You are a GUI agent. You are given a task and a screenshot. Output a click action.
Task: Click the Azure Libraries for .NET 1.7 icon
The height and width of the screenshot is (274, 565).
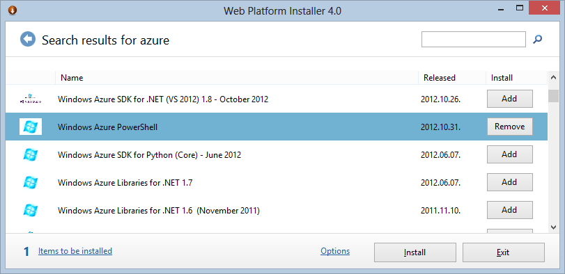tap(31, 182)
